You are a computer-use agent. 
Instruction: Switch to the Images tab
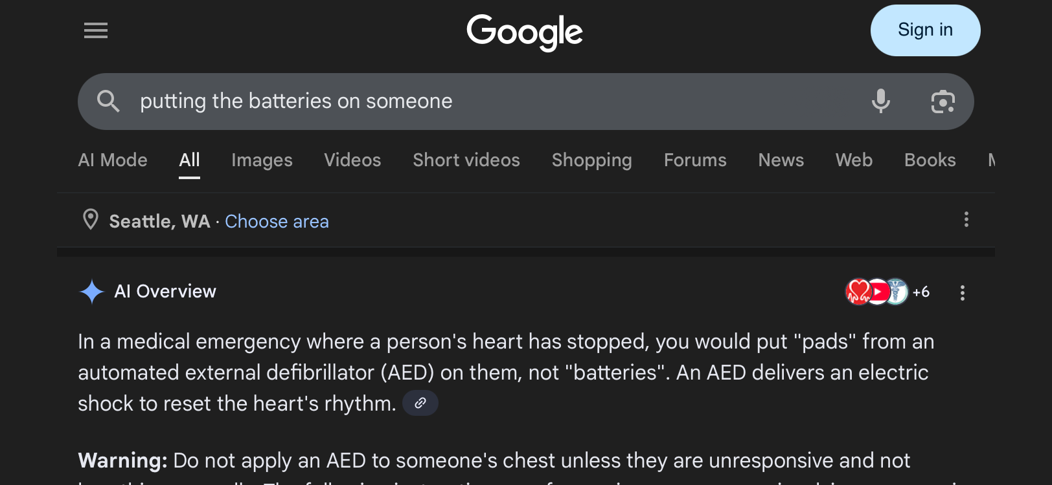pos(262,160)
